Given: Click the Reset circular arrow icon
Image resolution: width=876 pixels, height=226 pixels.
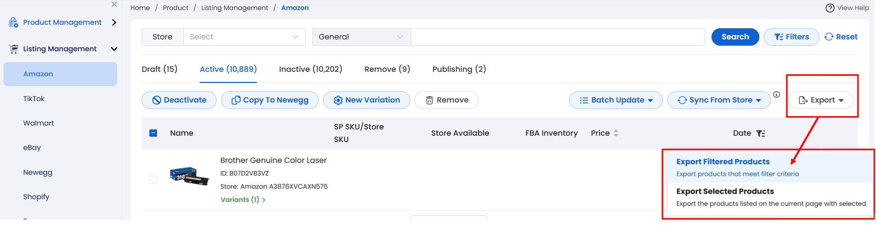Looking at the screenshot, I should click(829, 37).
